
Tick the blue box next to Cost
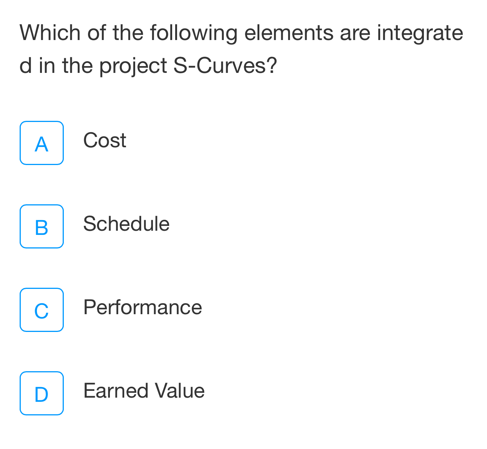(42, 143)
